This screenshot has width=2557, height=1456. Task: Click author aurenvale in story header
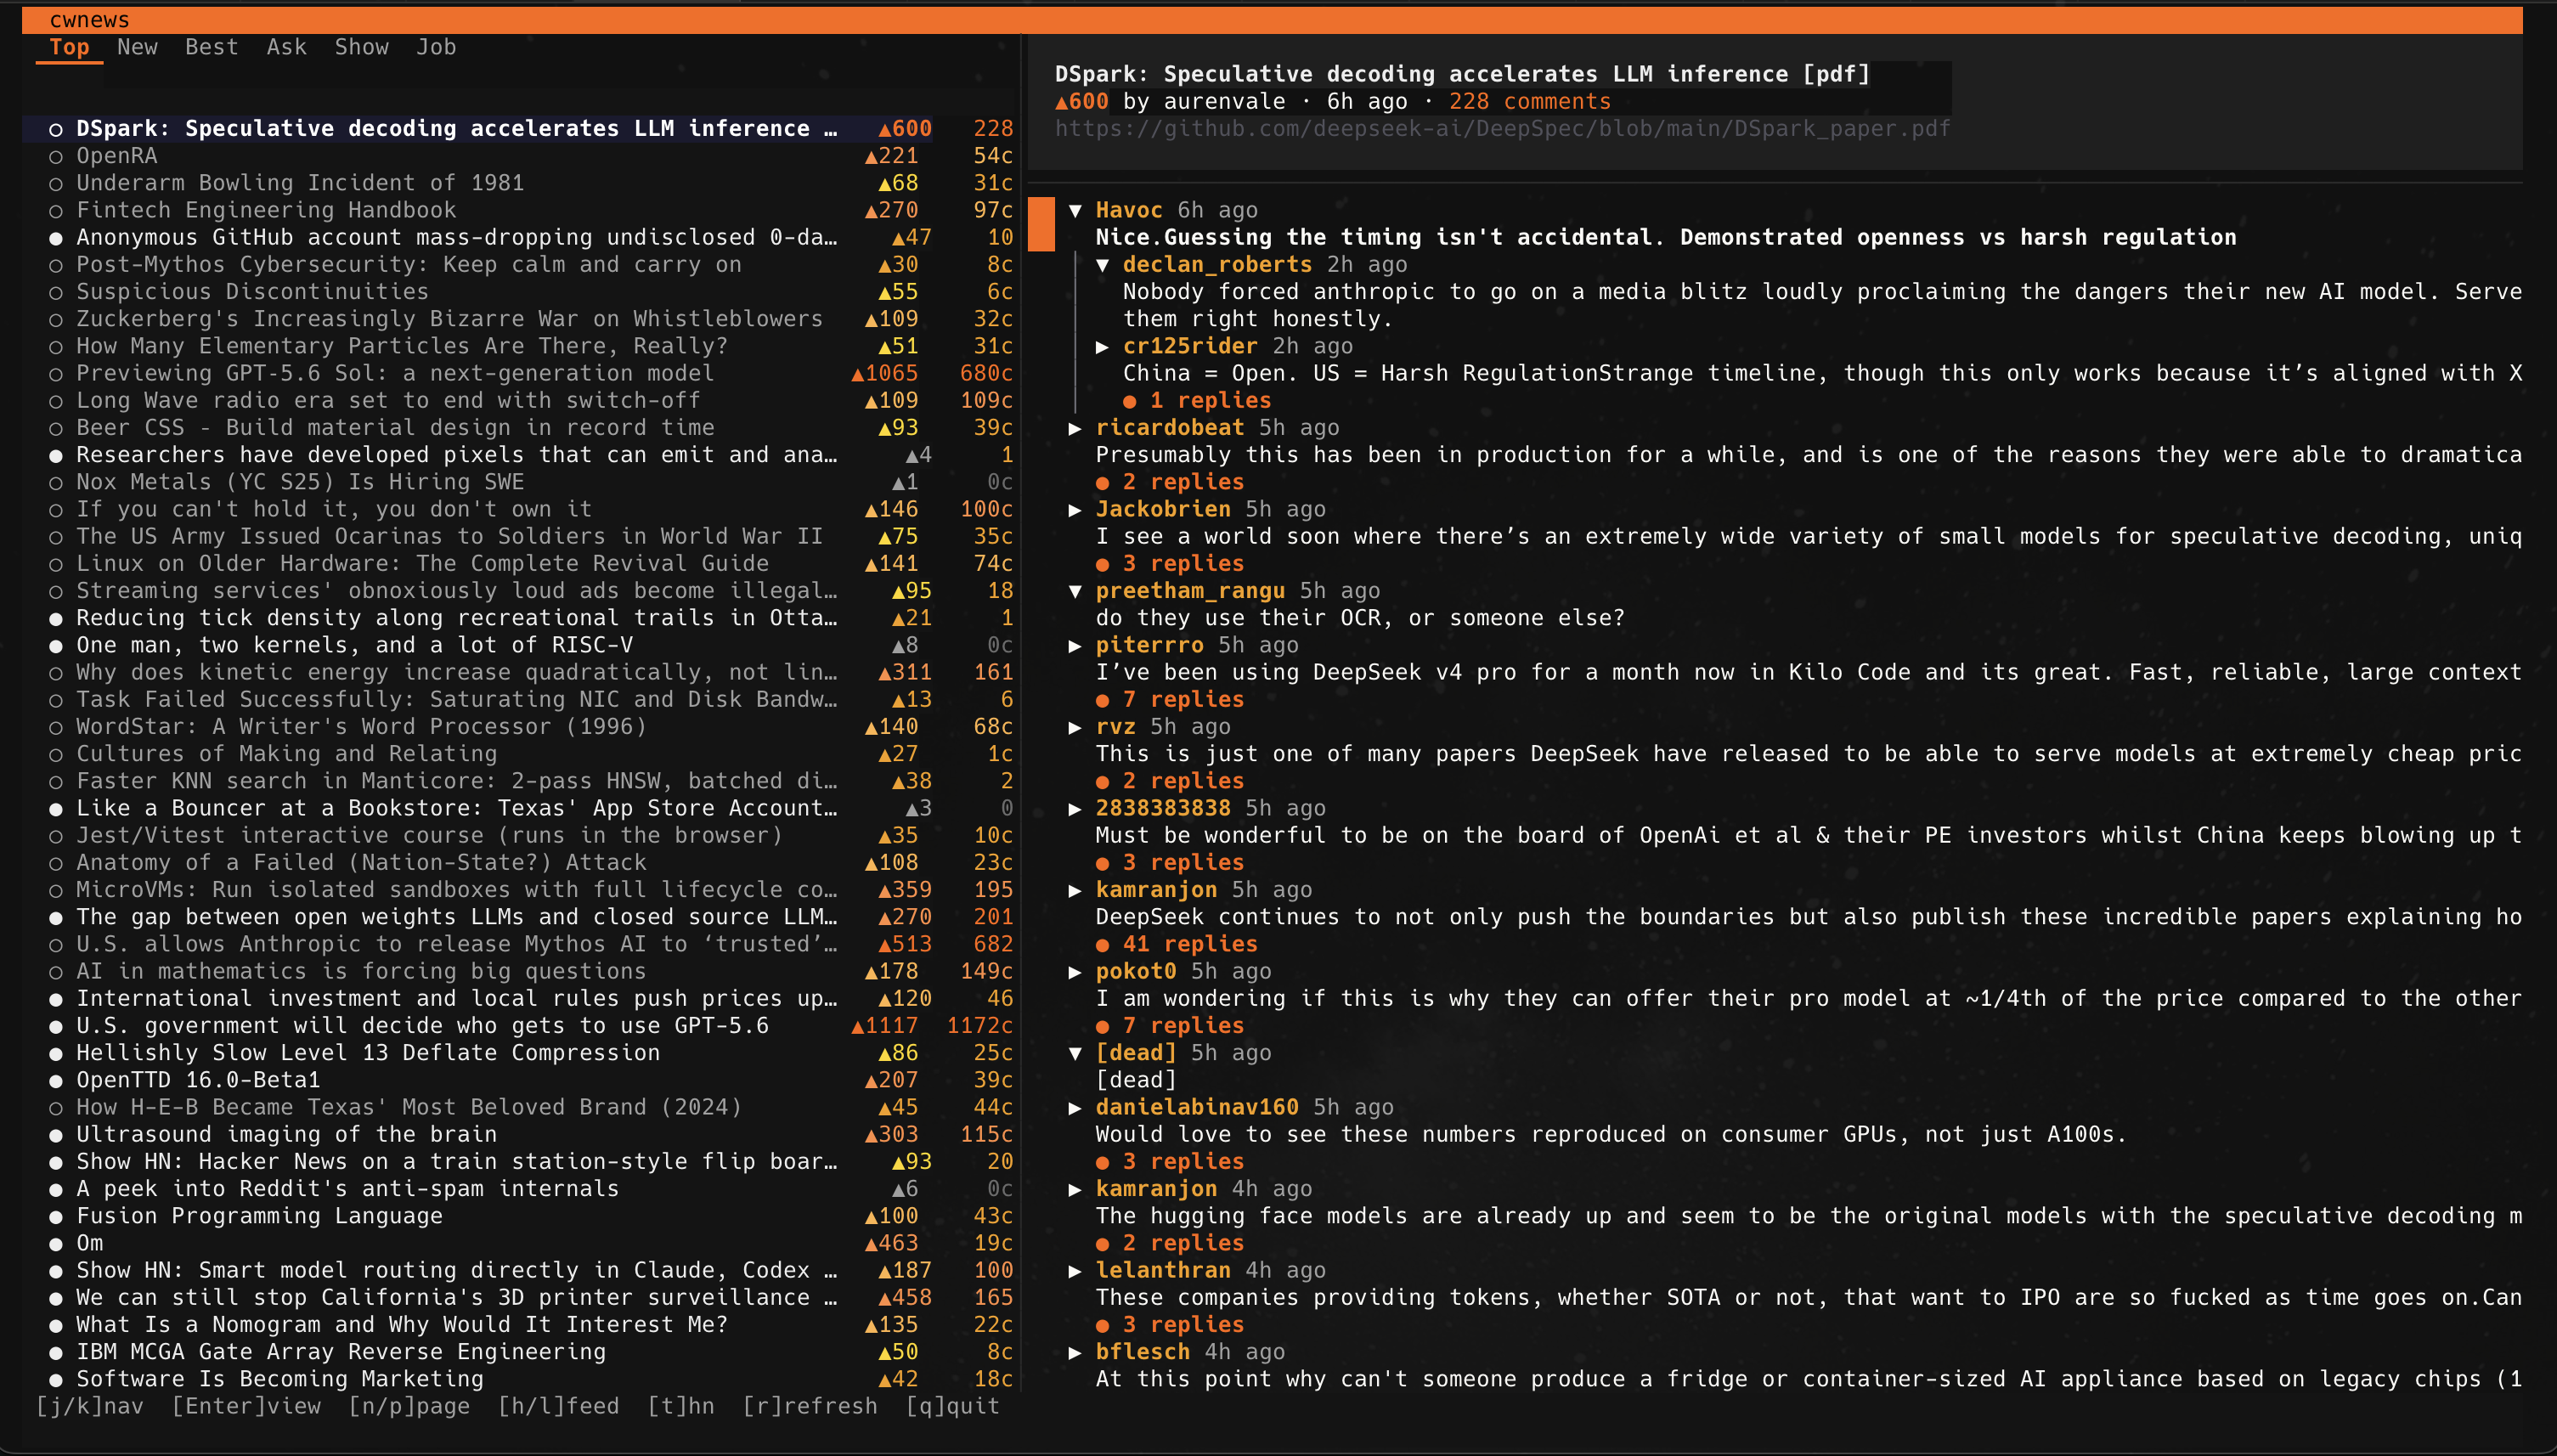tap(1224, 102)
